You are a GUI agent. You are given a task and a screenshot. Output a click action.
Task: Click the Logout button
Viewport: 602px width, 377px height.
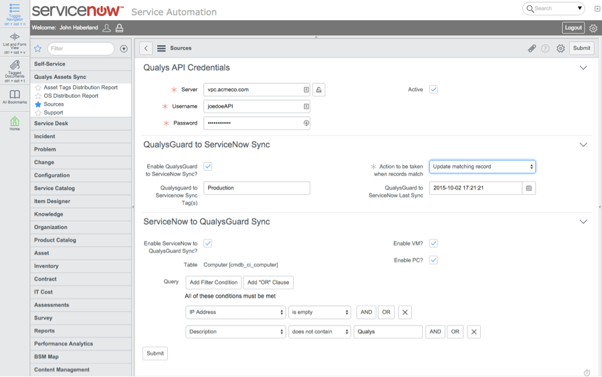573,27
